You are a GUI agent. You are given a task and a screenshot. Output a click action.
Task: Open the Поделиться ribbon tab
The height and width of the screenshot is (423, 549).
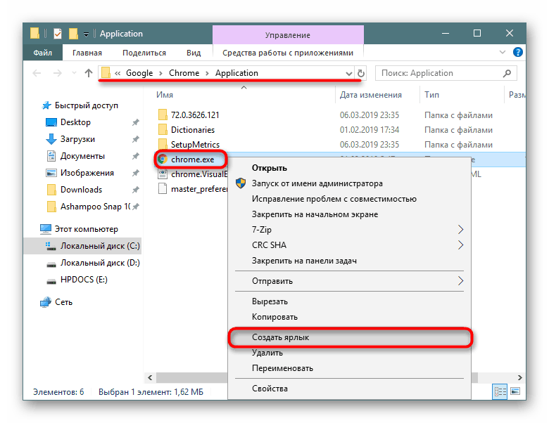point(144,53)
